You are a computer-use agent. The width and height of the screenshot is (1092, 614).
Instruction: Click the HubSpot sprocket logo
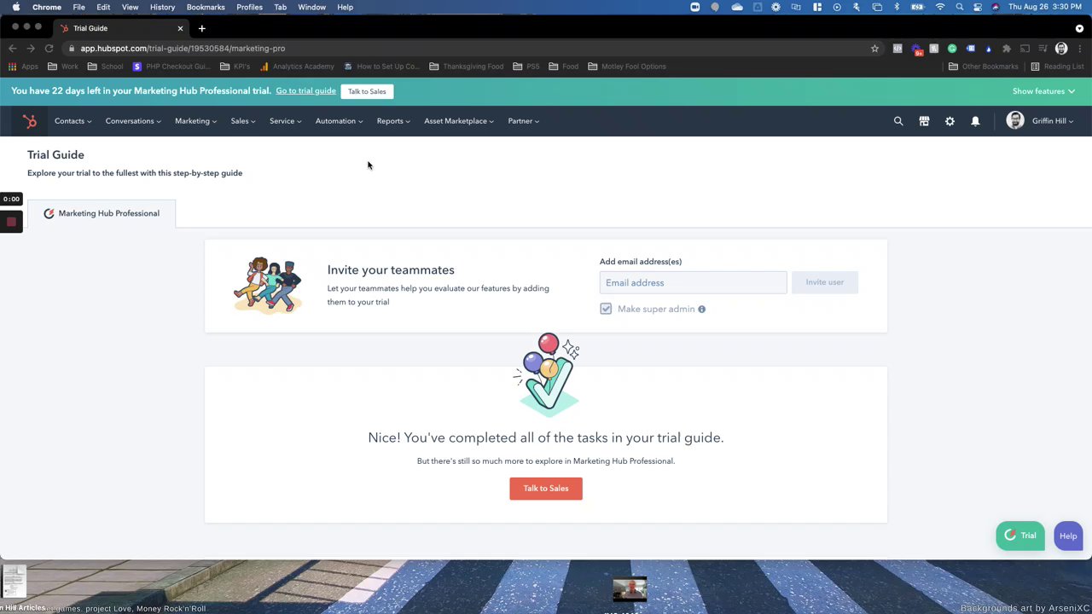click(30, 121)
